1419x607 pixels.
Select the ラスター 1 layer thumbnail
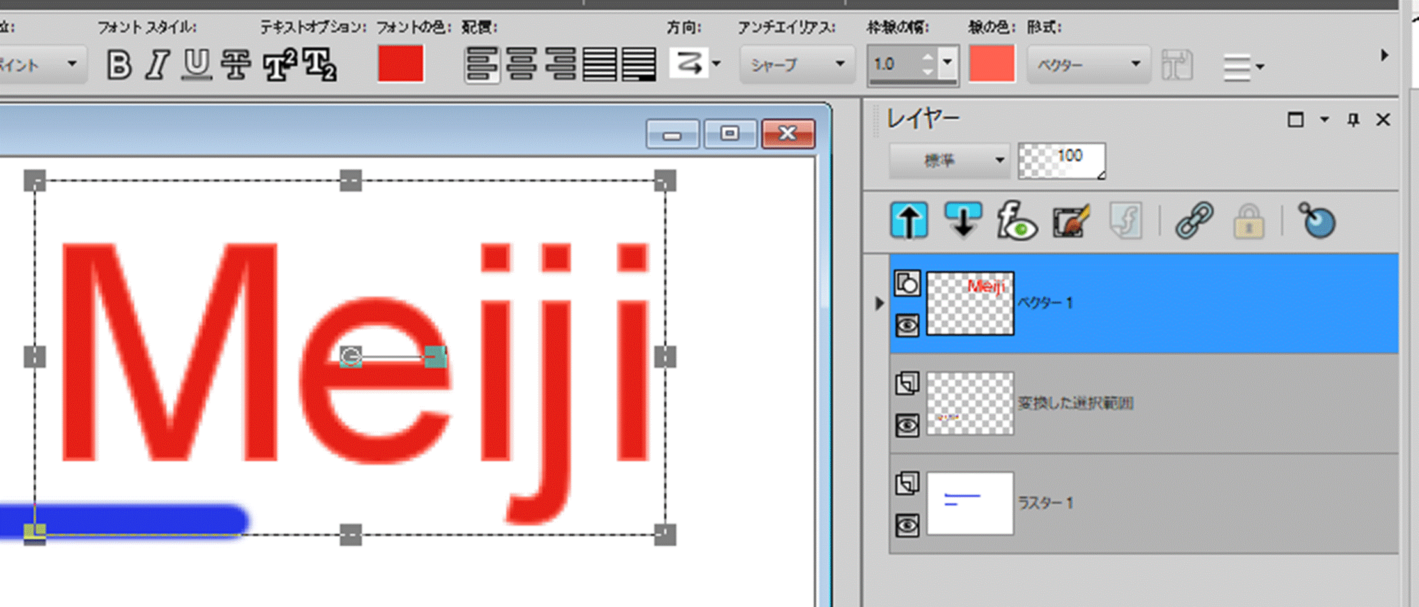pos(970,503)
